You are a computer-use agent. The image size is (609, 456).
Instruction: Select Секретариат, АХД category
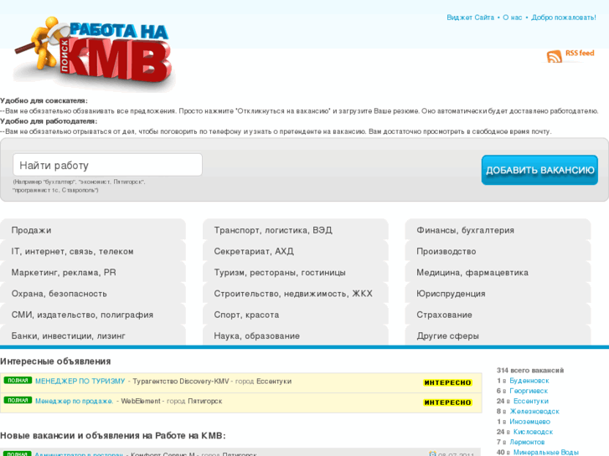click(295, 251)
